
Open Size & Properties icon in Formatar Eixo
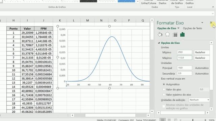coord(175,35)
